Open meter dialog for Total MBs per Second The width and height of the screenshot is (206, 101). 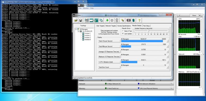168,47
